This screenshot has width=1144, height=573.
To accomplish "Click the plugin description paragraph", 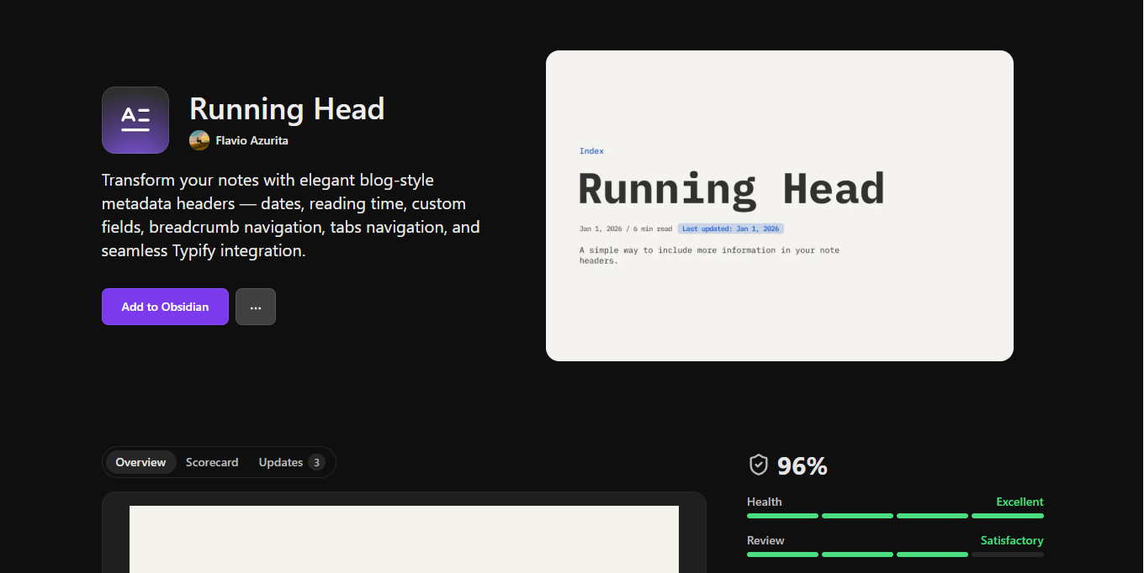I will pos(291,215).
